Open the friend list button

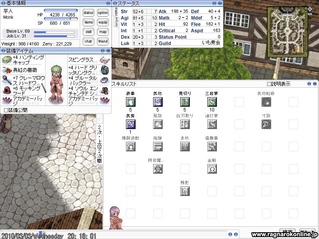(103, 41)
